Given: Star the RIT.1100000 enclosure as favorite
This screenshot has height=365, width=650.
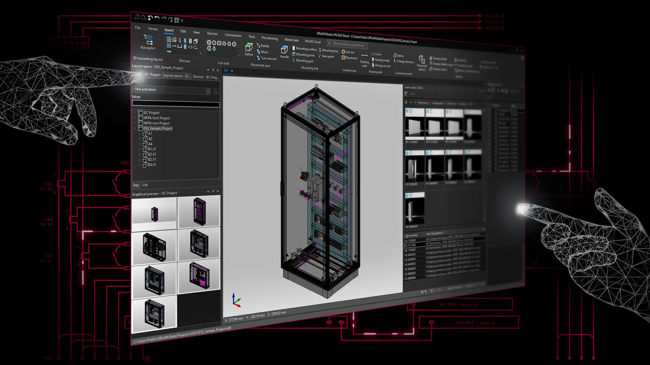Looking at the screenshot, I should click(x=407, y=111).
